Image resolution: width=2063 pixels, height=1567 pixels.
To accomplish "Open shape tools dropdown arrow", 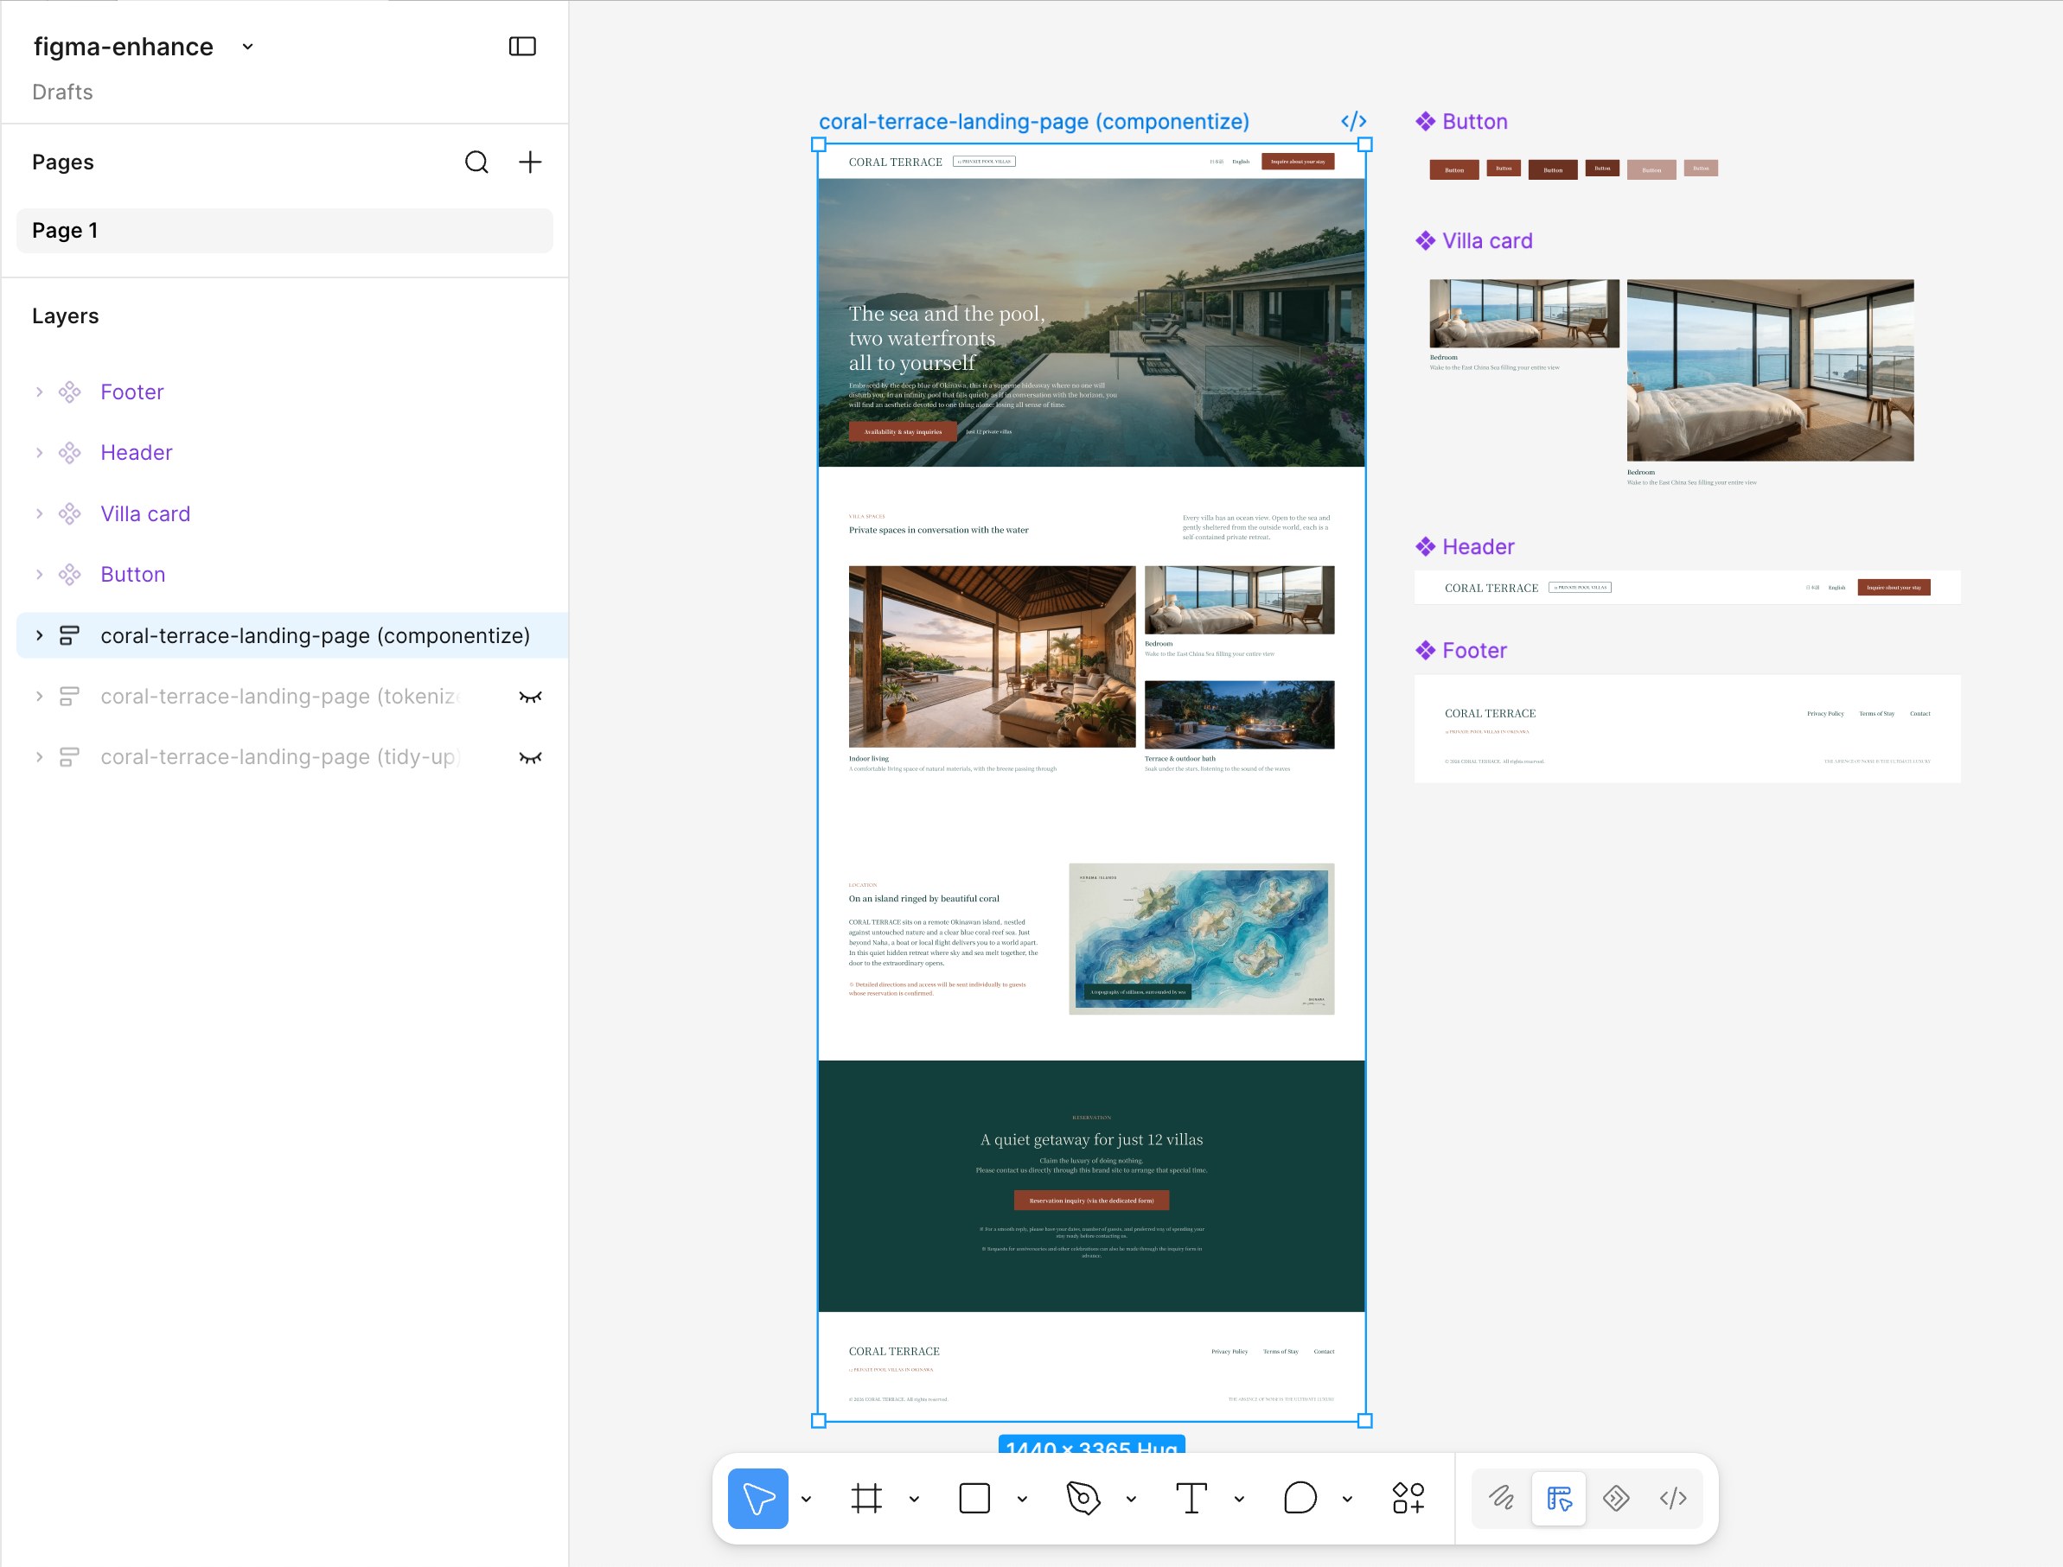I will pyautogui.click(x=1023, y=1499).
